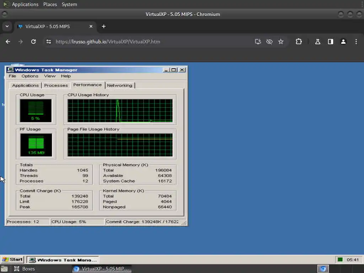364x273 pixels.
Task: Switch to the Processes tab
Action: coord(56,85)
